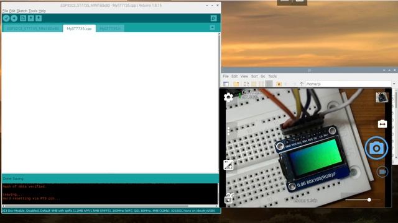Image resolution: width=398 pixels, height=223 pixels.
Task: Open Go menu in file manager
Action: tap(262, 76)
